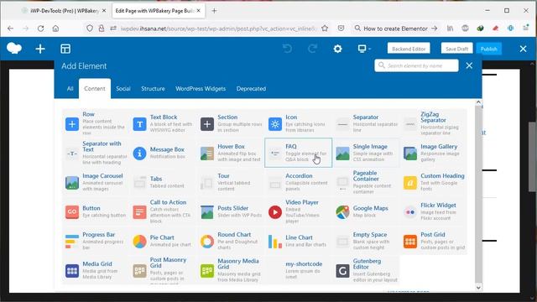Insert the Tour element

click(231, 182)
